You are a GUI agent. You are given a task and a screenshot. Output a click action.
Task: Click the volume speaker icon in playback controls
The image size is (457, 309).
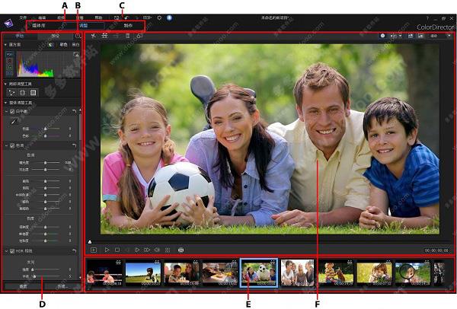pos(157,250)
